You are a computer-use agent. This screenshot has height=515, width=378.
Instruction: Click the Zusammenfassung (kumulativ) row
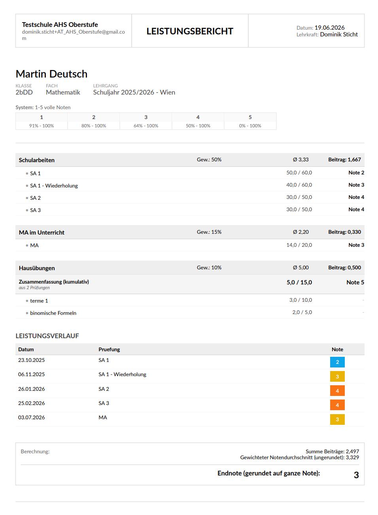coord(190,284)
